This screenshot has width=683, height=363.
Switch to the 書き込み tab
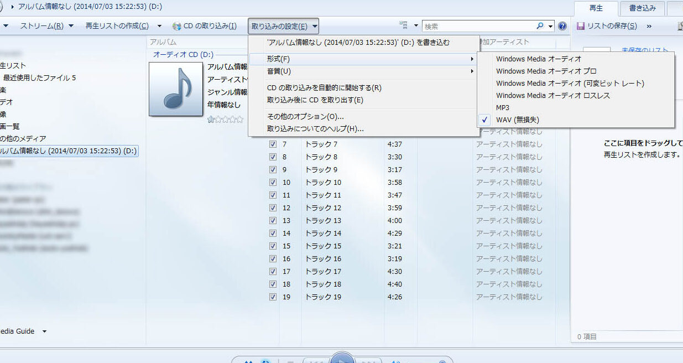pos(642,8)
